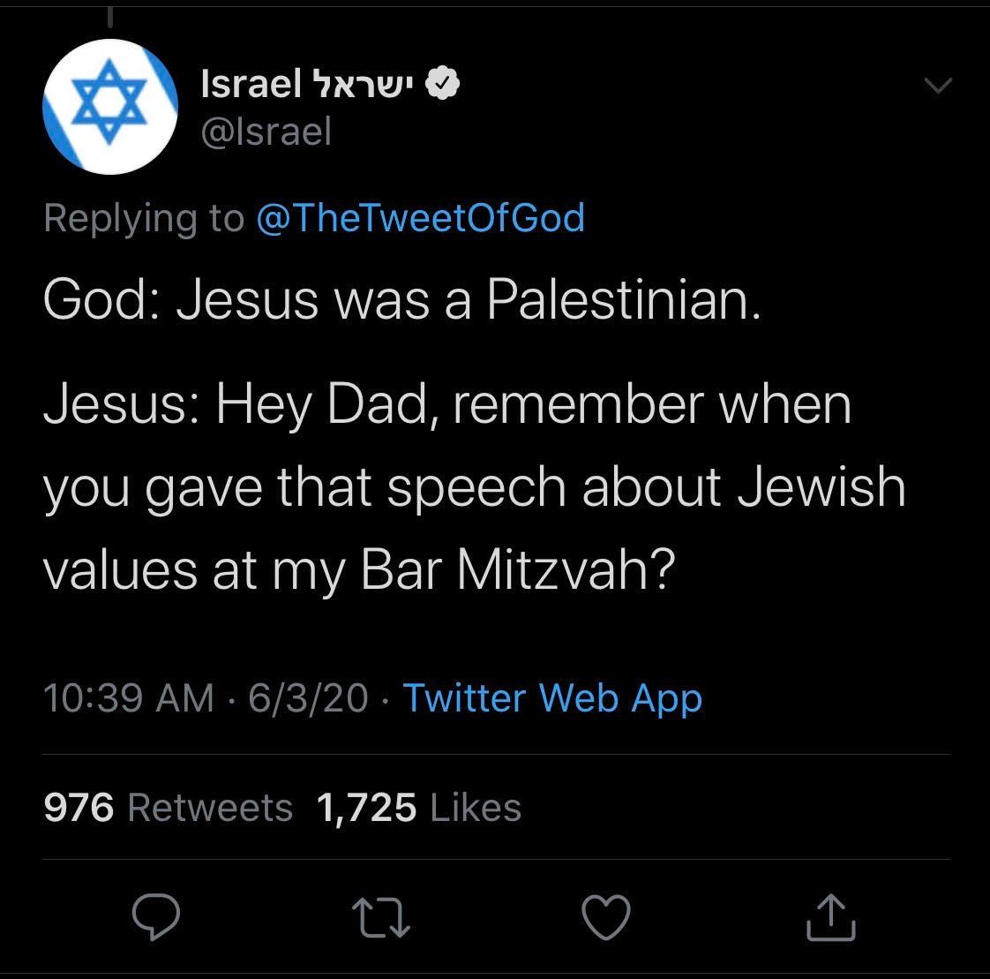This screenshot has width=990, height=979.
Task: Open the Star of David profile picture
Action: [x=109, y=106]
